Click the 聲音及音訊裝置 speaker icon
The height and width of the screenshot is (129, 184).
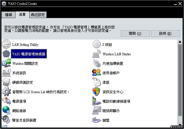[6, 120]
